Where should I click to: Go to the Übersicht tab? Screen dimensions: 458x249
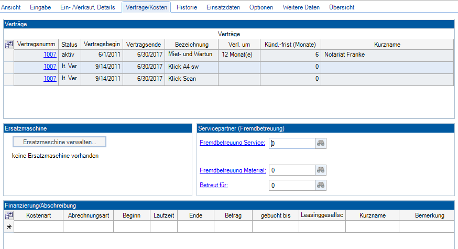[x=342, y=7]
